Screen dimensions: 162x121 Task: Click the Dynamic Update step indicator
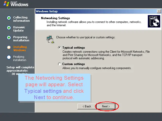(x=9, y=28)
